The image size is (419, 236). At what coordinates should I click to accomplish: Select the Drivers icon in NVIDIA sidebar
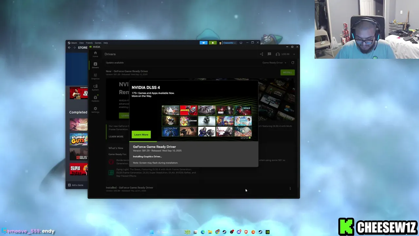click(95, 65)
